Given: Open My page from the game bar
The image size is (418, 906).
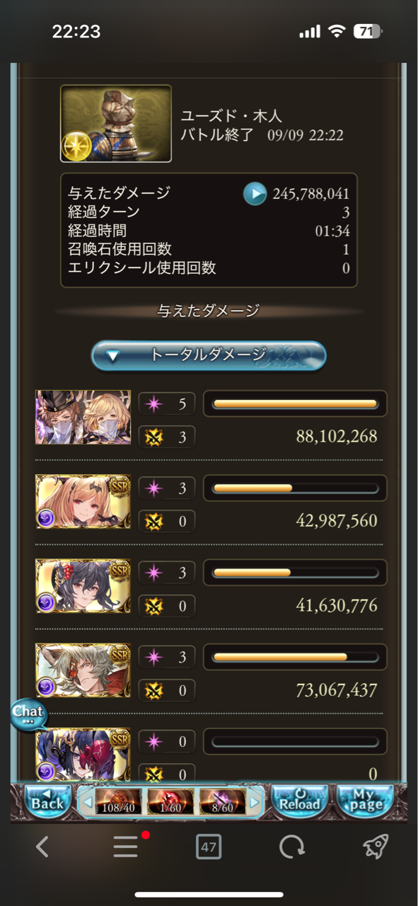Looking at the screenshot, I should [365, 801].
